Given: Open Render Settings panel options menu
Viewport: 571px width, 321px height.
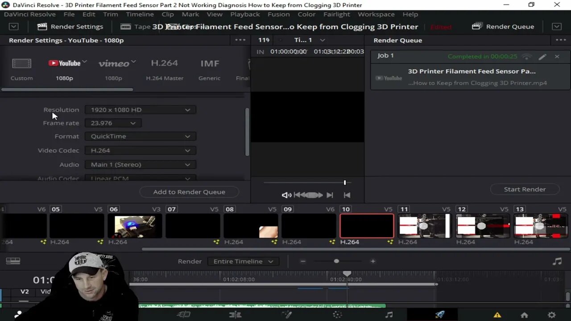Looking at the screenshot, I should 240,40.
